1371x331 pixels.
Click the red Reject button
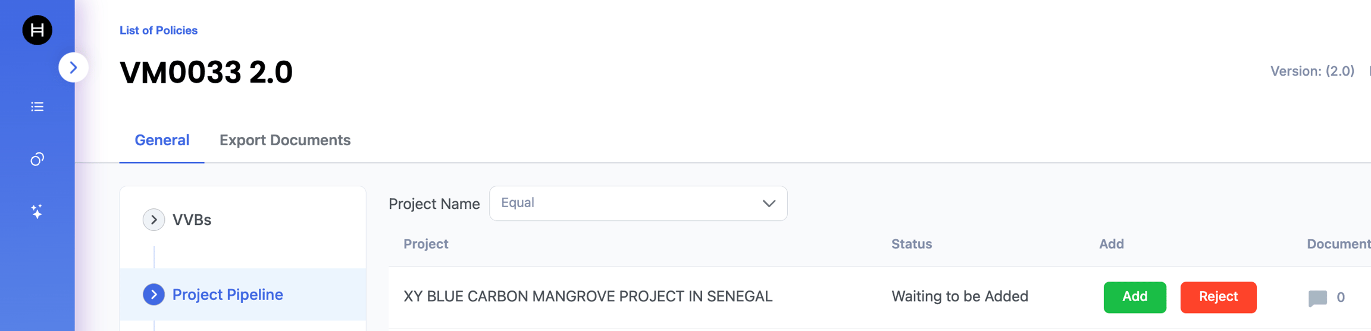1218,297
